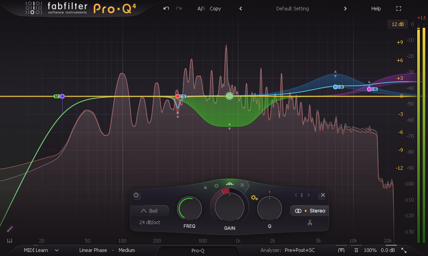This screenshot has height=256, width=428.
Task: Select the blue high band dot
Action: coord(335,87)
